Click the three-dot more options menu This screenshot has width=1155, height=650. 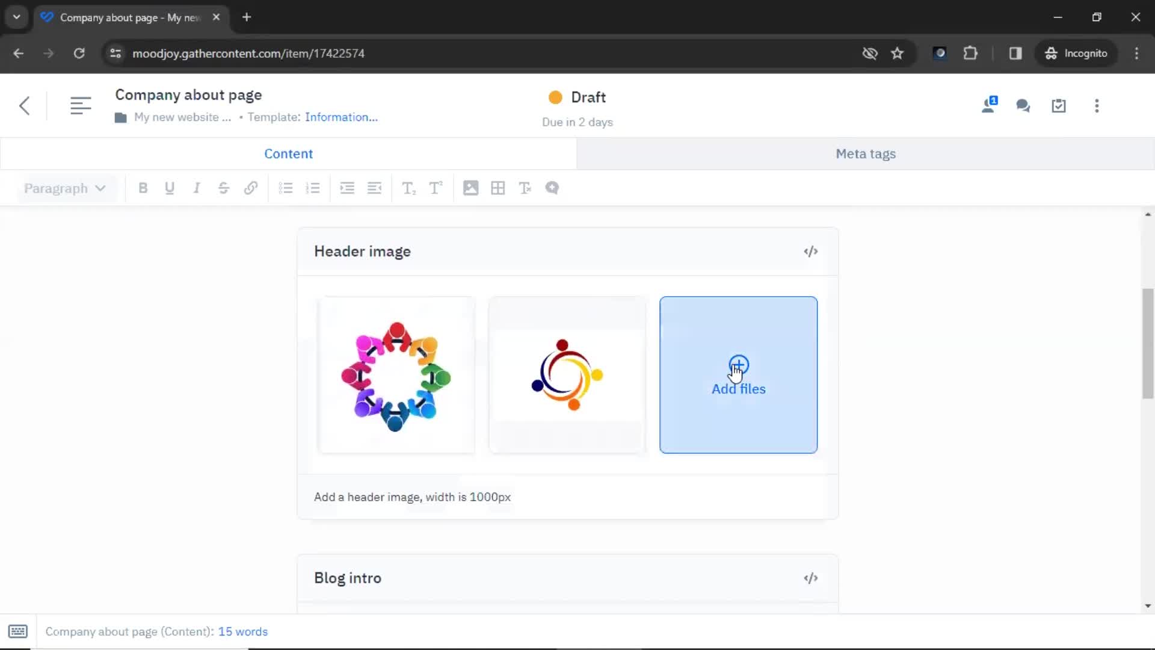click(1097, 105)
